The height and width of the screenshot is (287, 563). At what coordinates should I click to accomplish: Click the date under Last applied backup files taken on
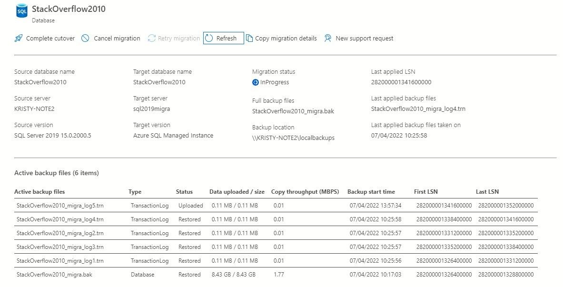coord(399,136)
